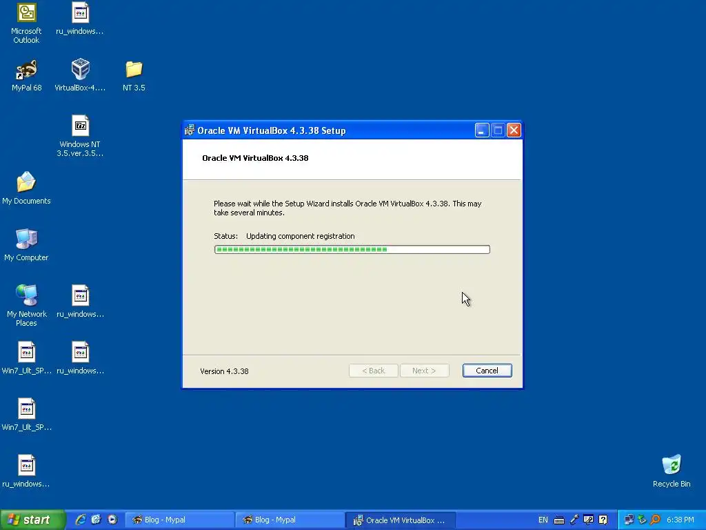706x530 pixels.
Task: Switch to Oracle VM VirtualBox taskbar button
Action: (x=401, y=520)
